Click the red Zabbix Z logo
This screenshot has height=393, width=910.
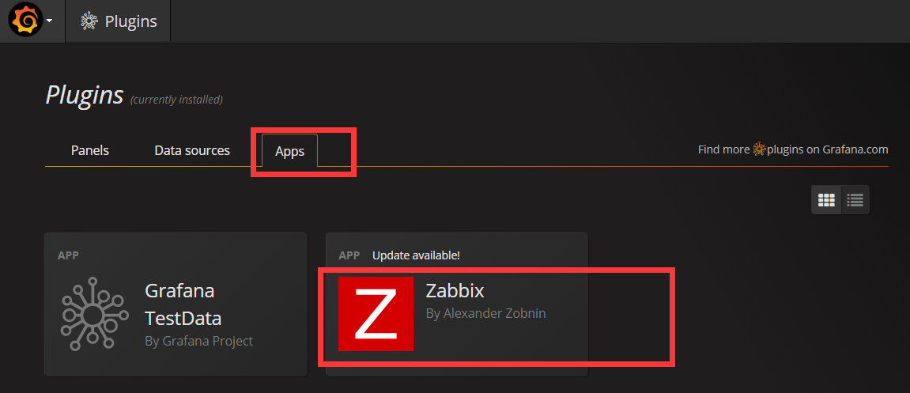click(x=376, y=314)
